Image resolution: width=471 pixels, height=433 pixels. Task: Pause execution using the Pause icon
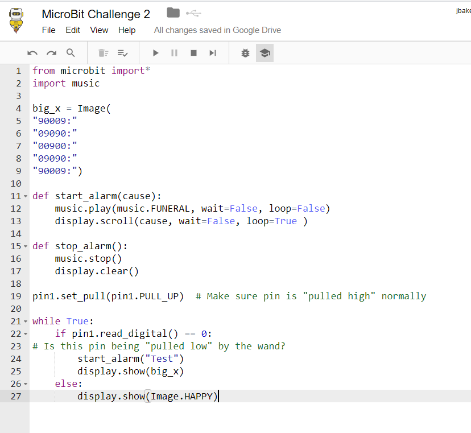pos(174,52)
